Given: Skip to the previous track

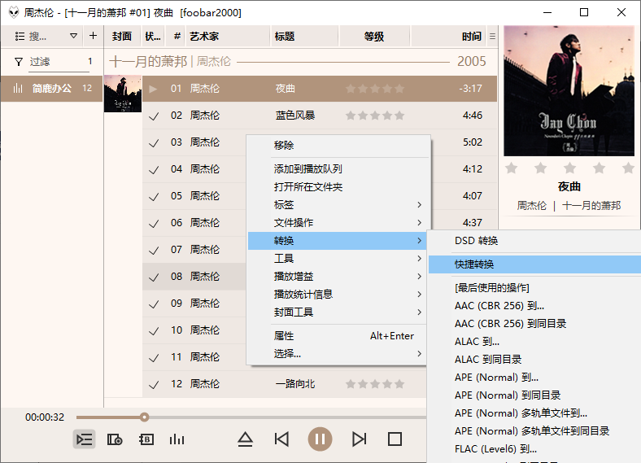Looking at the screenshot, I should tap(281, 439).
